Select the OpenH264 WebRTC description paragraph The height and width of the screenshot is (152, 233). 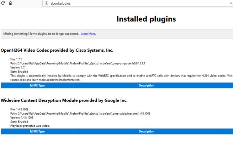click(122, 78)
